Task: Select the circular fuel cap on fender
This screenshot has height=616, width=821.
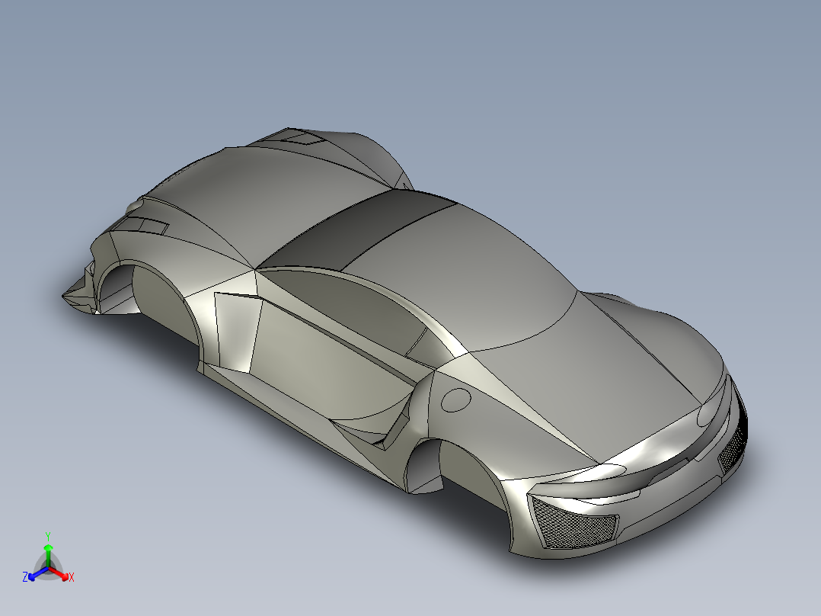Action: (x=456, y=400)
